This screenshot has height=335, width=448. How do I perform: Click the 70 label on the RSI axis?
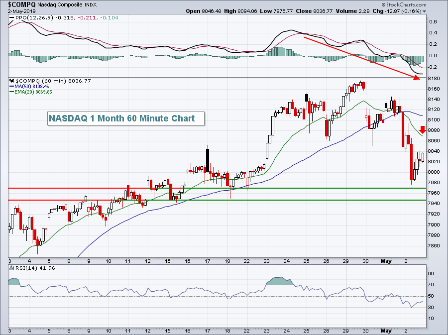[x=431, y=284]
